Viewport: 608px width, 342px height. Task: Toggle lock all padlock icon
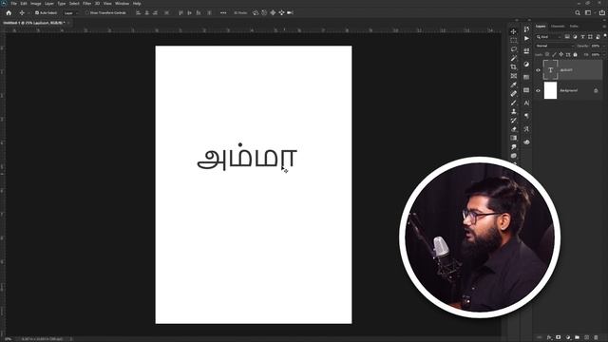(576, 55)
